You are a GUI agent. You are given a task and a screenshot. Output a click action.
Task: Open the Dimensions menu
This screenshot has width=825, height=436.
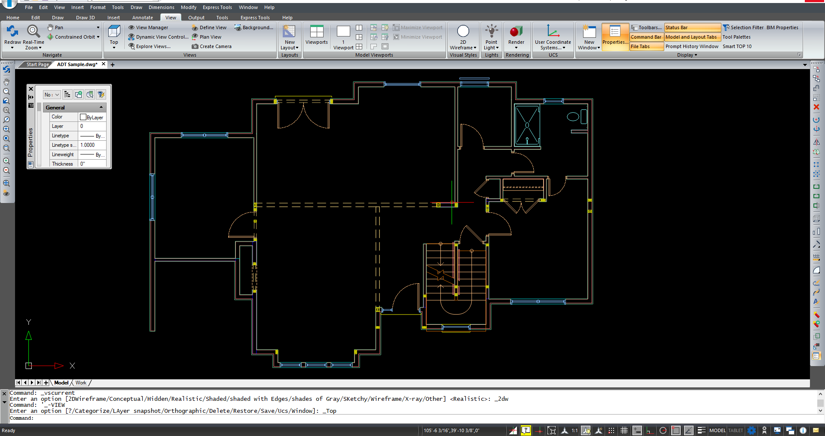pos(161,7)
